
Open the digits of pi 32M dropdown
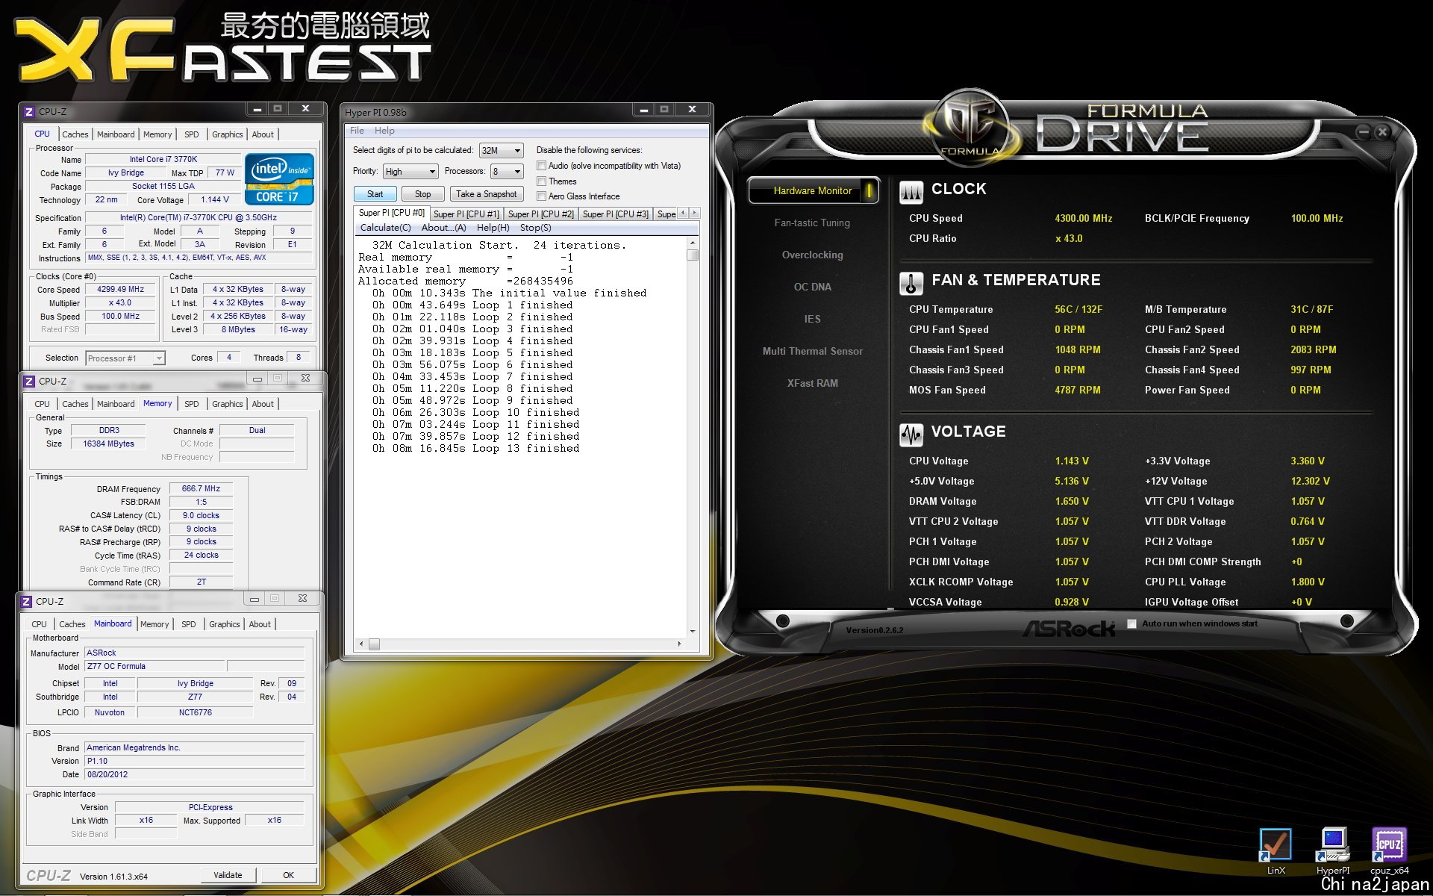501,150
